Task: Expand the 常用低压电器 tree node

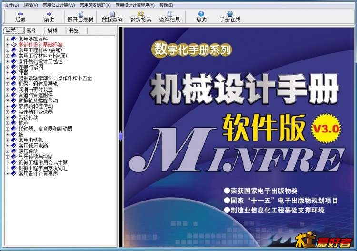Action: pyautogui.click(x=8, y=146)
